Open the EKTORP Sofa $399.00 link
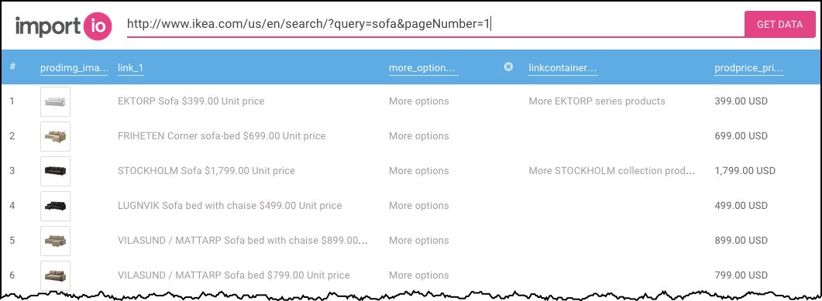 tap(191, 101)
